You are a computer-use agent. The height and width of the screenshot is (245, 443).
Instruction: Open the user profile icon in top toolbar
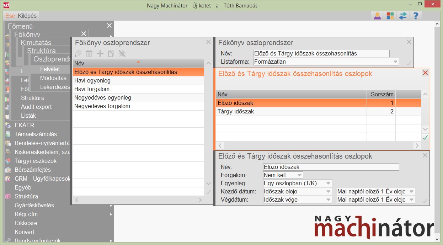(377, 16)
